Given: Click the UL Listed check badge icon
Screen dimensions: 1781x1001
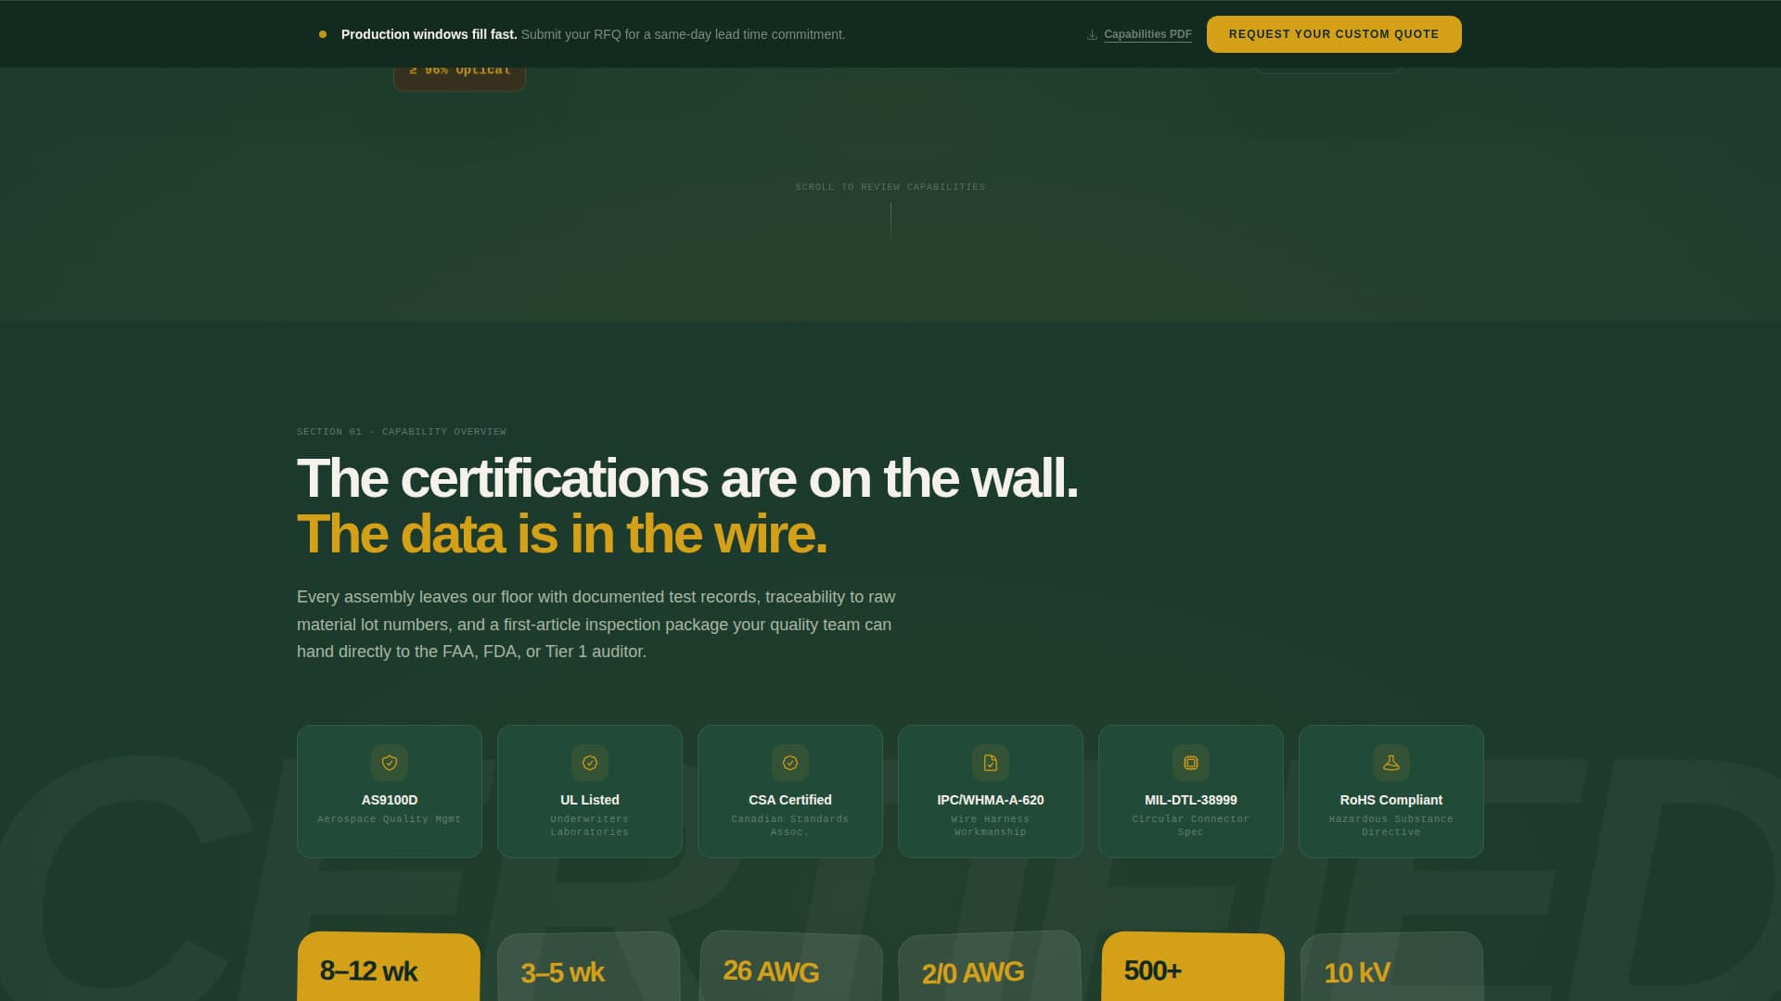Looking at the screenshot, I should click(589, 763).
